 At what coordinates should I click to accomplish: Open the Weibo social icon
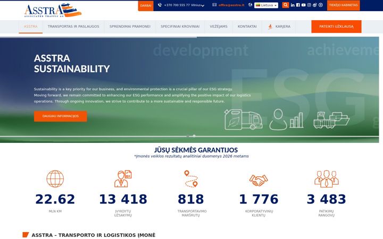(x=314, y=5)
